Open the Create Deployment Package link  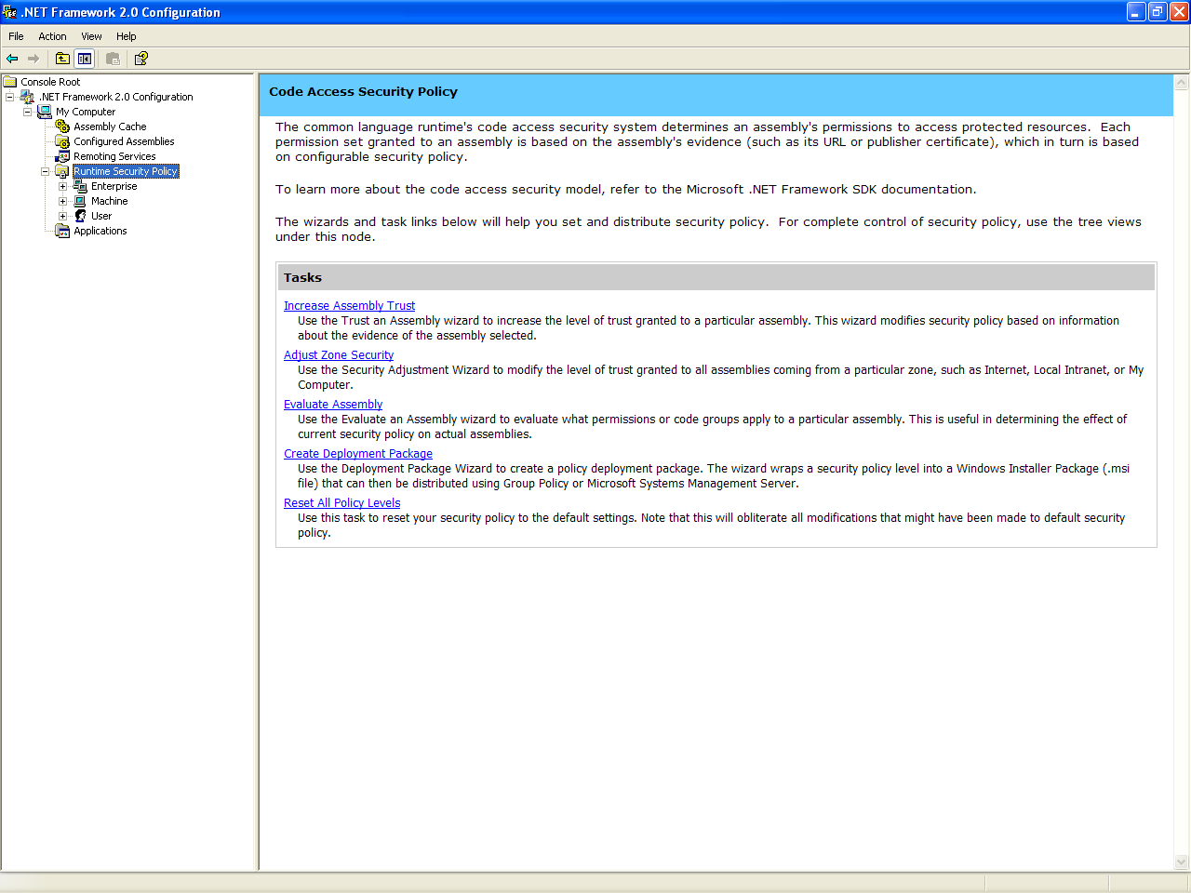(x=358, y=454)
